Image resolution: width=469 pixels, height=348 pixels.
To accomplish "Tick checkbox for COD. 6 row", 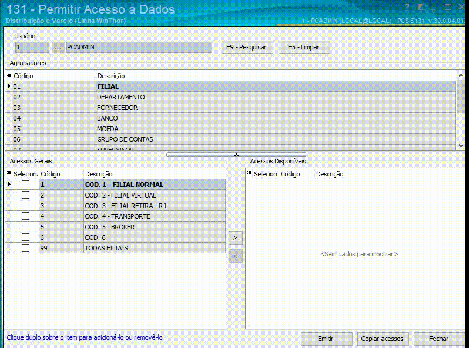I will click(x=25, y=237).
